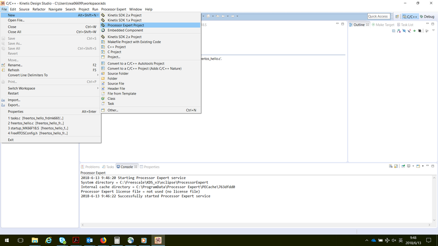Select Refresh in File menu
Image resolution: width=438 pixels, height=246 pixels.
tap(50, 70)
